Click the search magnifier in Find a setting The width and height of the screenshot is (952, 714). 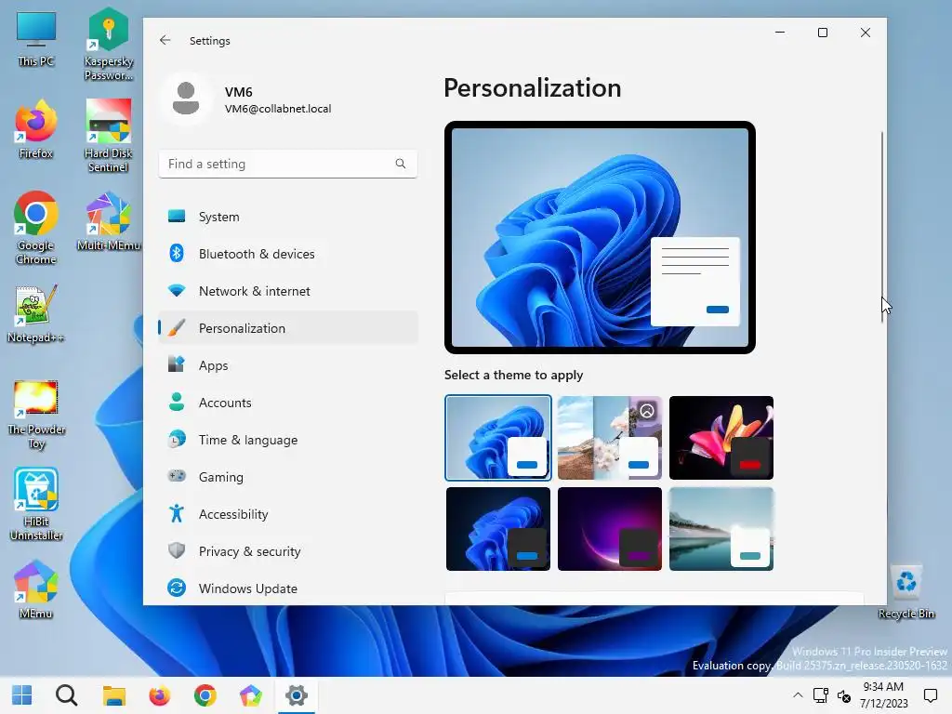pyautogui.click(x=400, y=164)
